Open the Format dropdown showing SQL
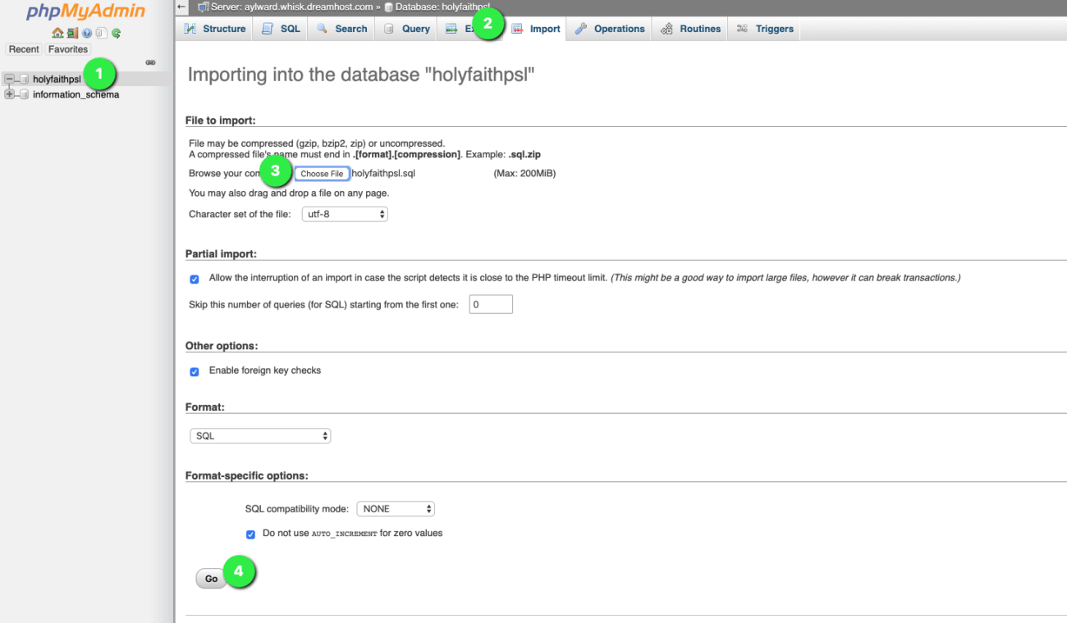 coord(260,435)
